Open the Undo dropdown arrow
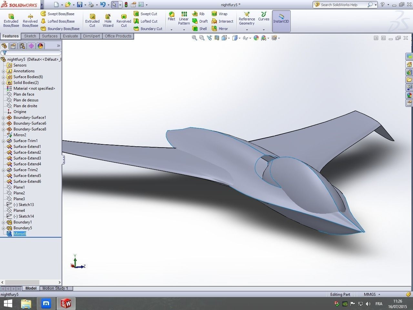 pos(108,5)
